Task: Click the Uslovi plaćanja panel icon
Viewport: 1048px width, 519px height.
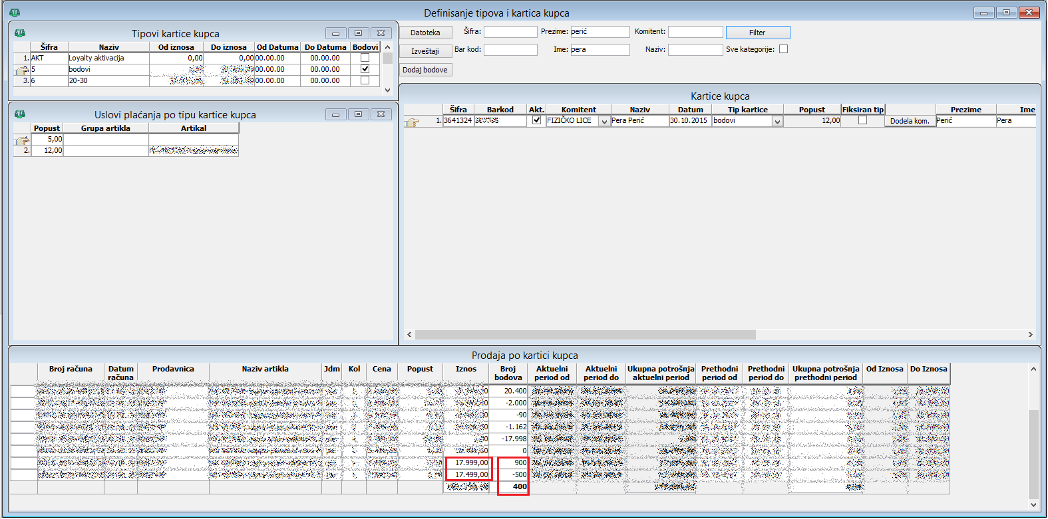Action: 20,114
